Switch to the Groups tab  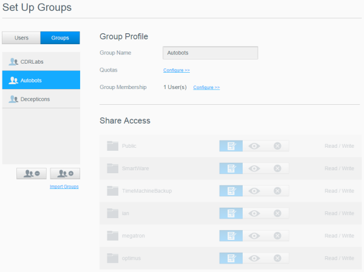60,38
